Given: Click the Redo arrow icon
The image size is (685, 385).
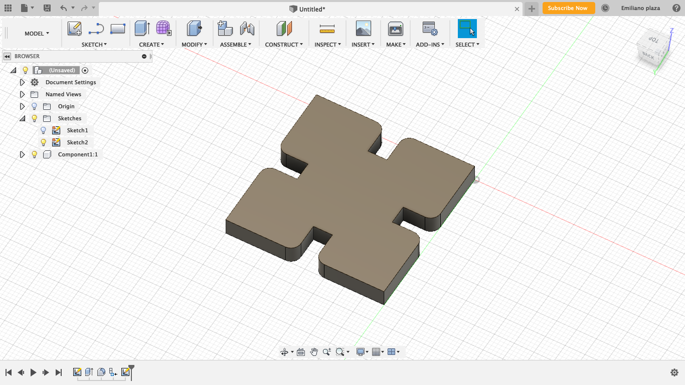Looking at the screenshot, I should (84, 8).
